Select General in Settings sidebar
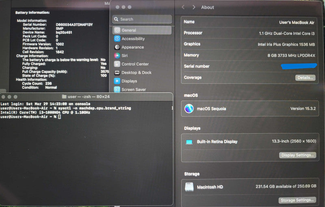Viewport: 325px width, 207px height. pos(142,30)
